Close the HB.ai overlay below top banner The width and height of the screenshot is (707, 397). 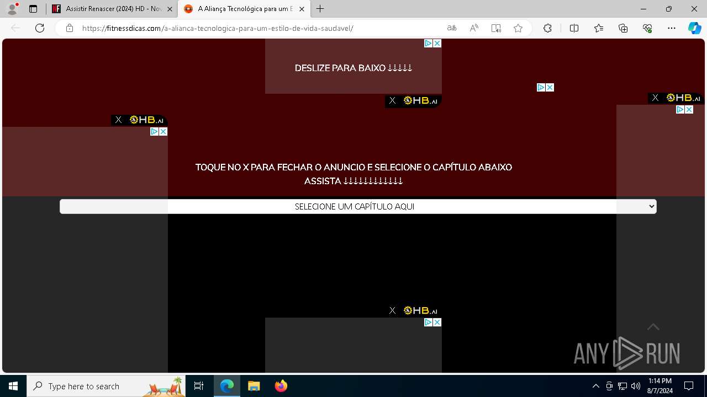coord(392,100)
